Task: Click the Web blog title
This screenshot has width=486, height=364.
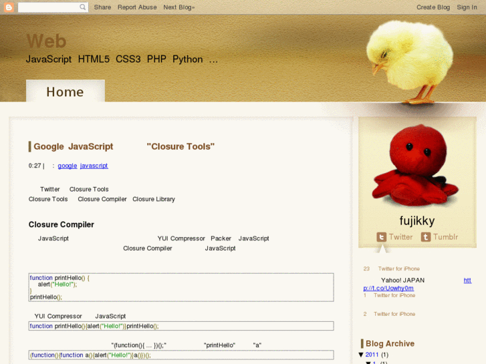Action: coord(46,41)
